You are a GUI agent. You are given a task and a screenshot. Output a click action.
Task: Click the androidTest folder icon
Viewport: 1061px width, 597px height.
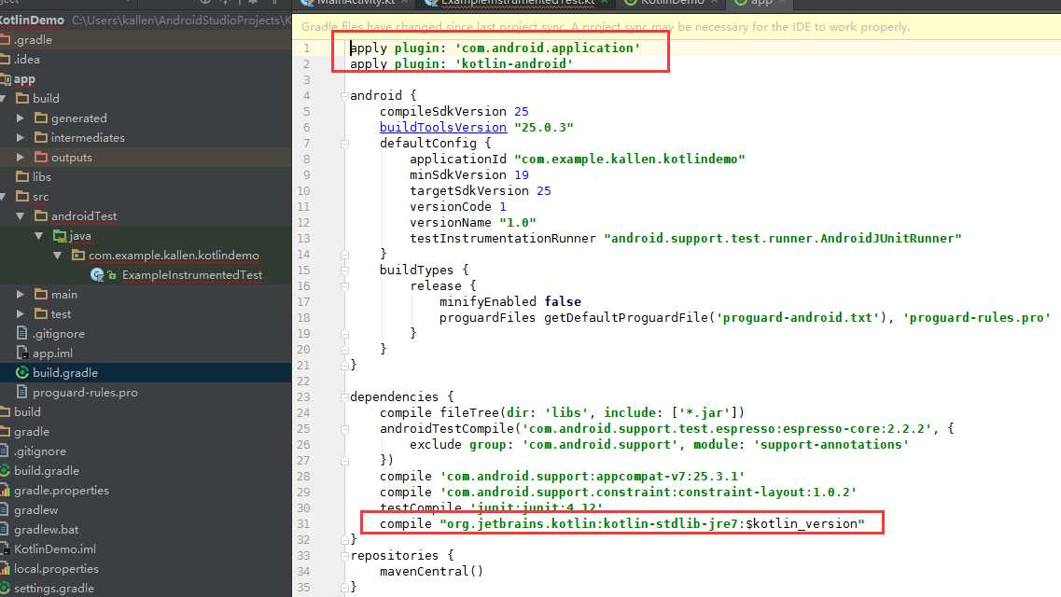coord(41,215)
